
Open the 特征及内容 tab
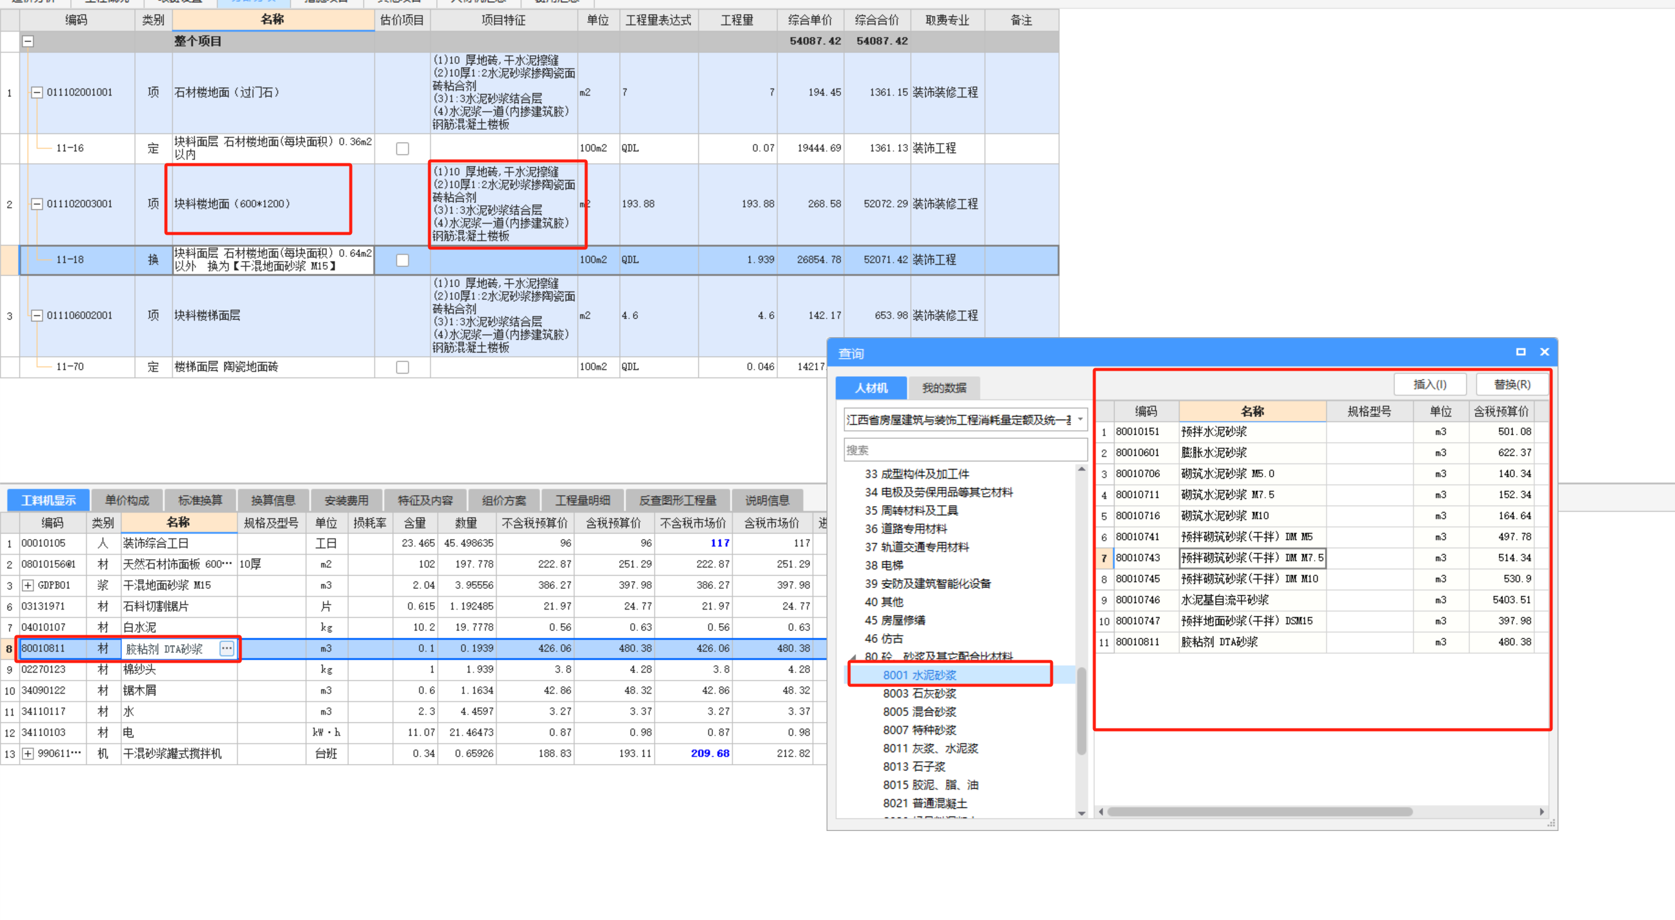tap(425, 501)
